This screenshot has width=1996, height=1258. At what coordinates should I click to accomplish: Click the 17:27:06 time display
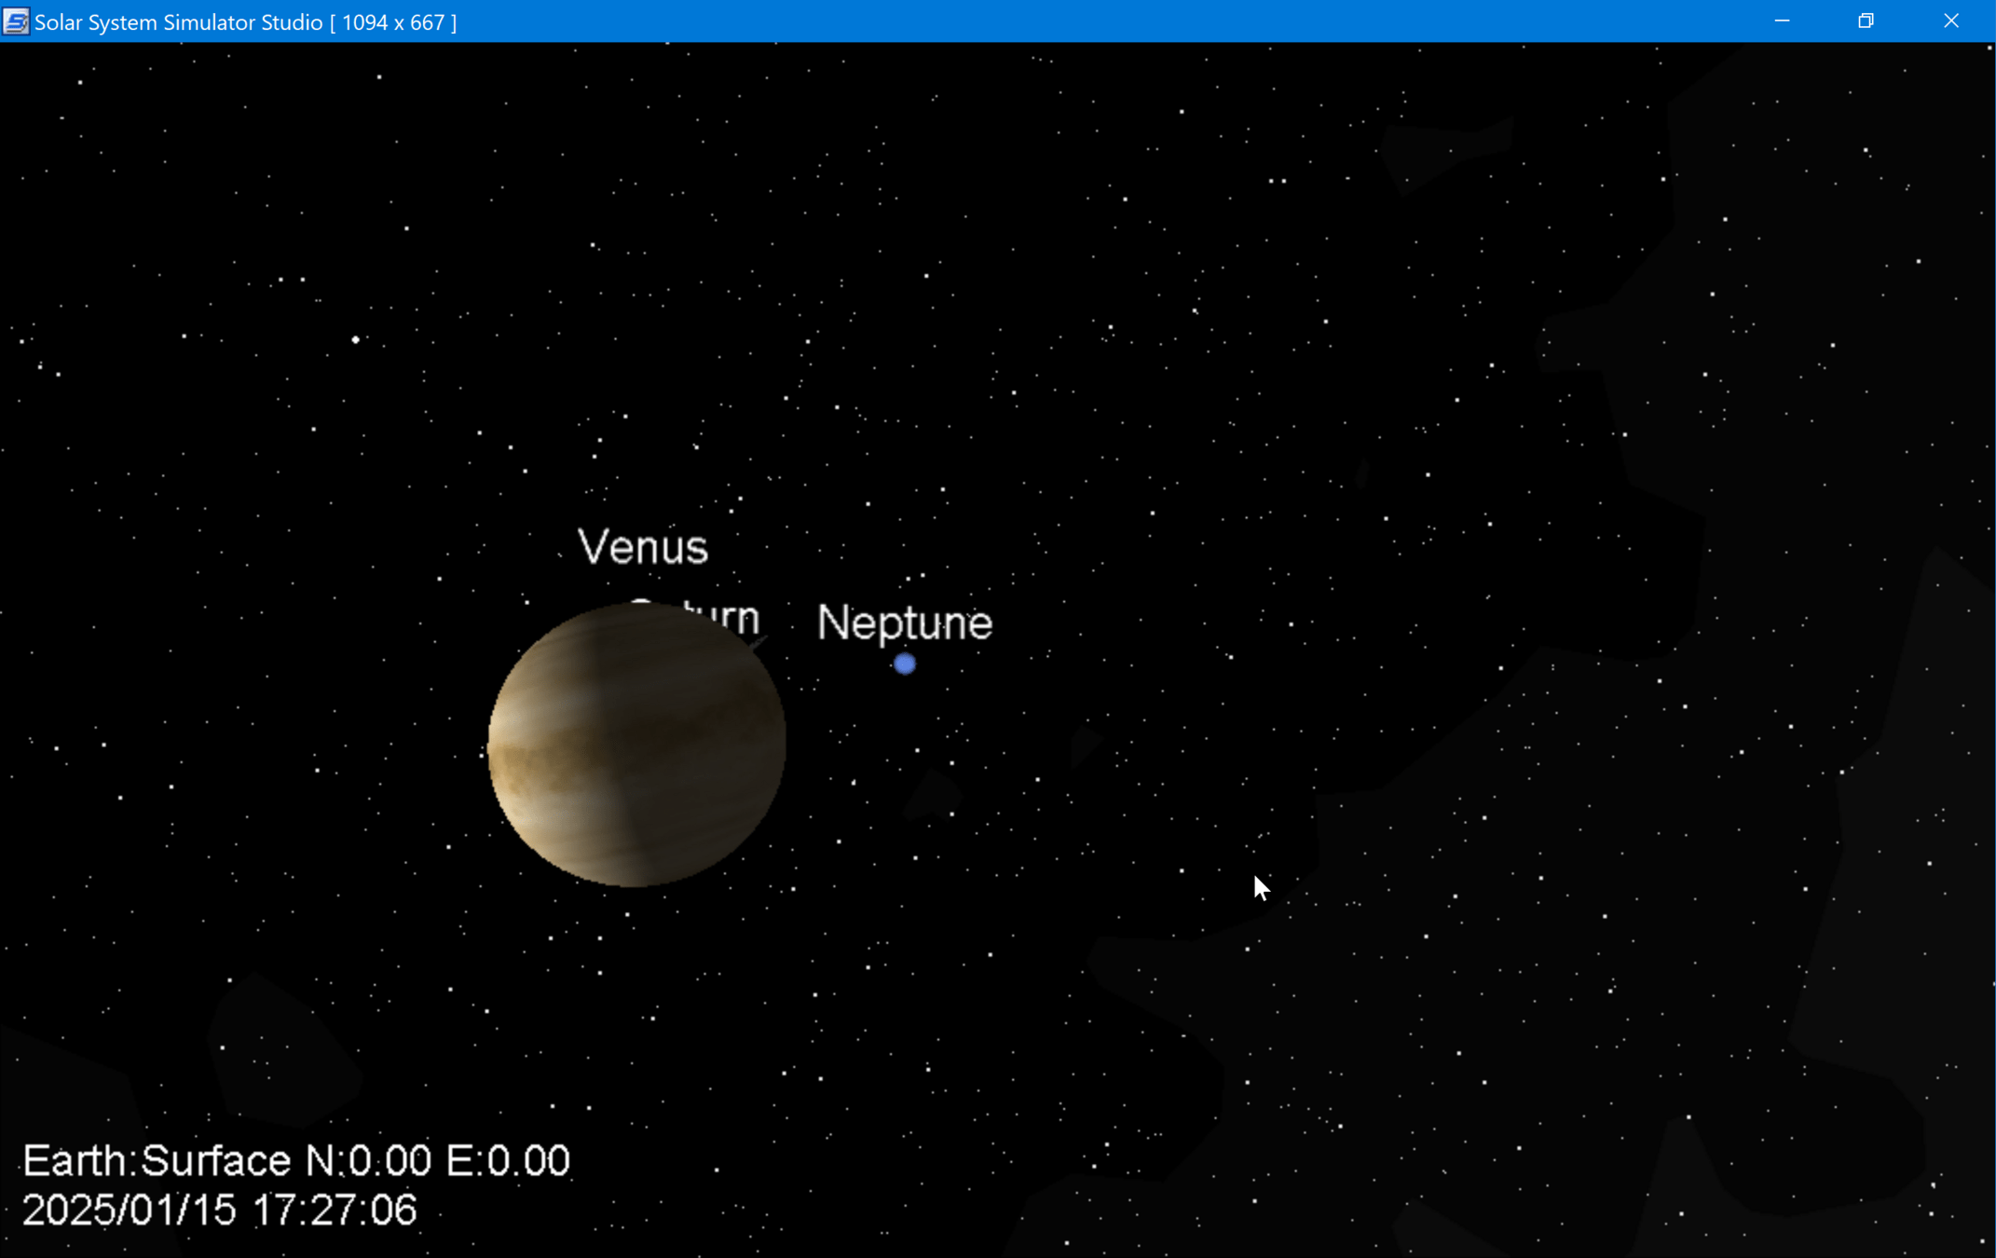[334, 1210]
